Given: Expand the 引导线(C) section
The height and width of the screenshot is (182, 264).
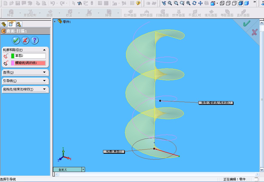Looking at the screenshot, I should pyautogui.click(x=44, y=81).
